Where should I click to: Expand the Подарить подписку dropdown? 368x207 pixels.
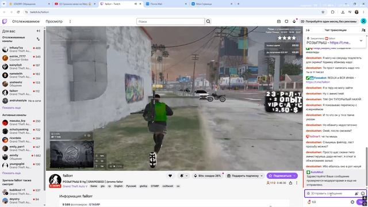262,176
